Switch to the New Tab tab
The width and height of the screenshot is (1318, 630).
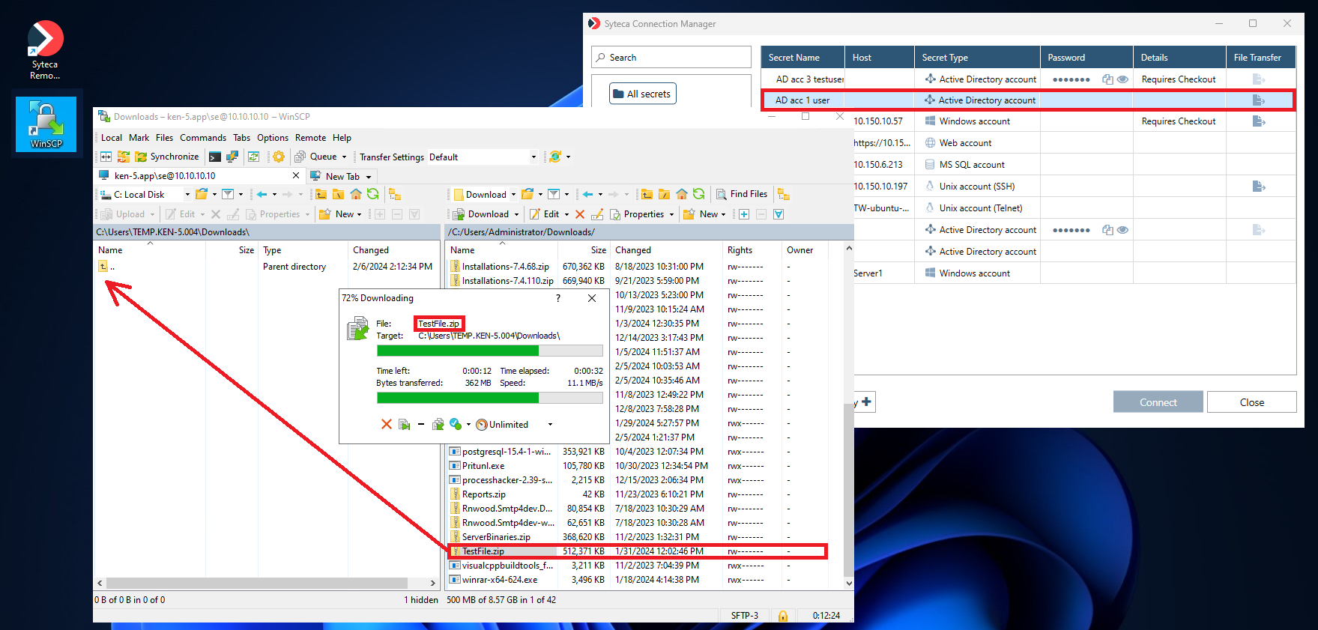click(342, 177)
